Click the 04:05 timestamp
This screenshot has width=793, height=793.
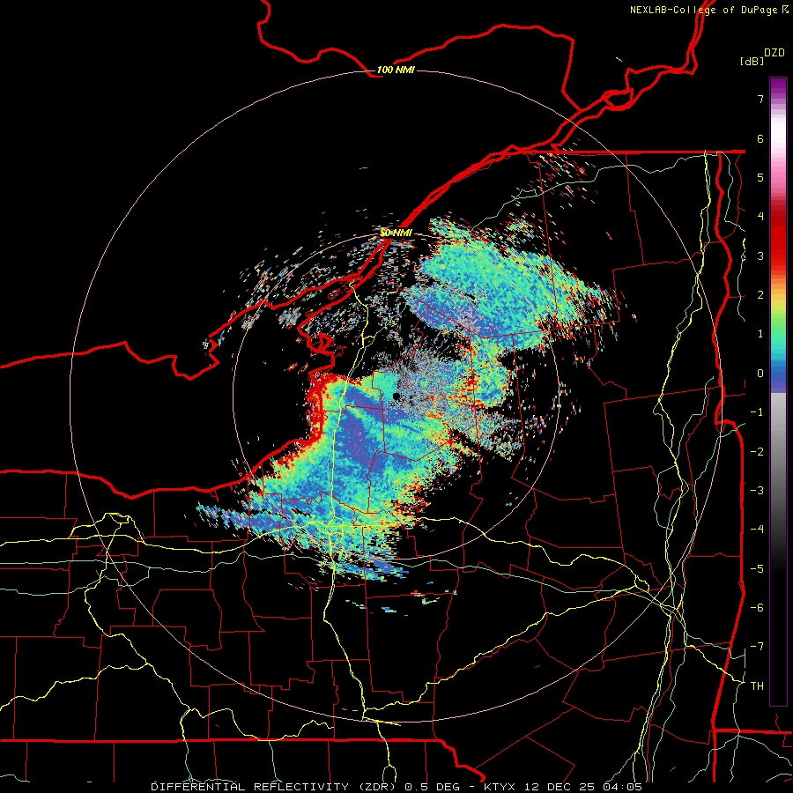625,787
